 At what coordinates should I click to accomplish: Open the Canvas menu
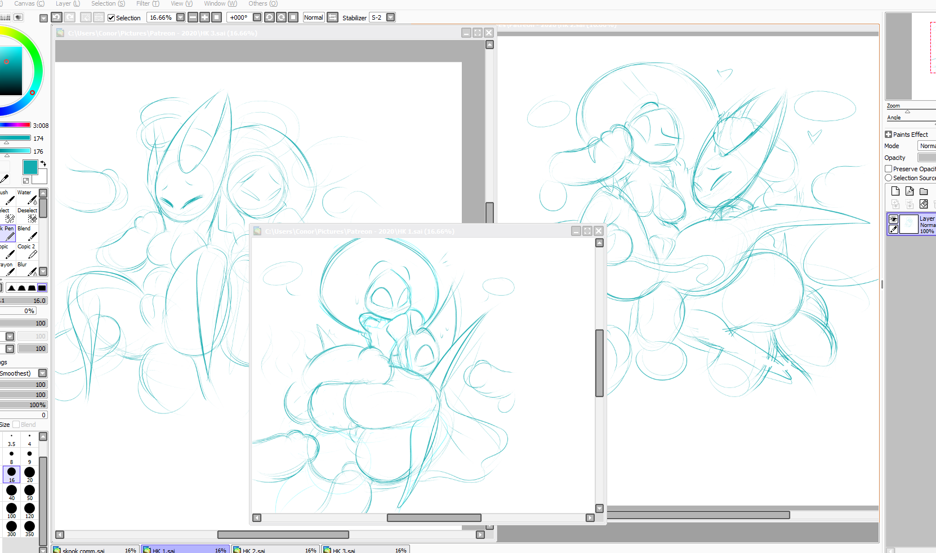29,3
